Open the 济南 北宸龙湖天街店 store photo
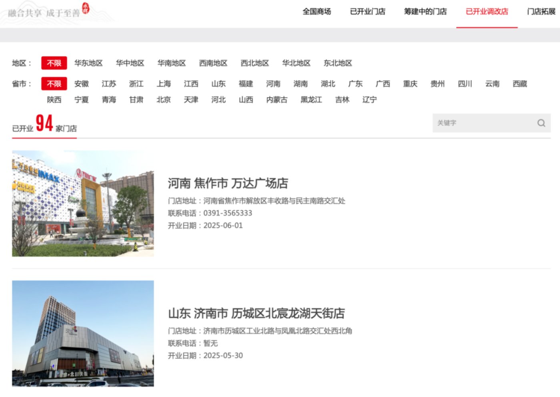The width and height of the screenshot is (560, 397). [x=83, y=333]
